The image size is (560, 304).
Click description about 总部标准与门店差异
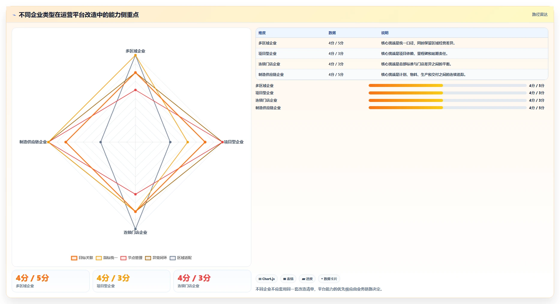(417, 64)
